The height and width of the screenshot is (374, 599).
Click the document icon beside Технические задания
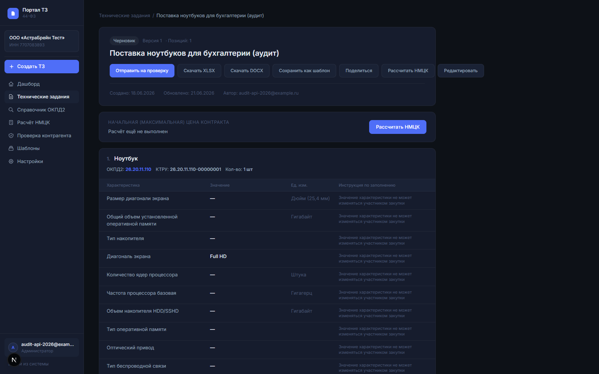click(11, 97)
